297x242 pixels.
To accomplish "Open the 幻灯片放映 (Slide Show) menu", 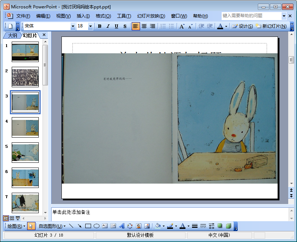I will pyautogui.click(x=151, y=16).
